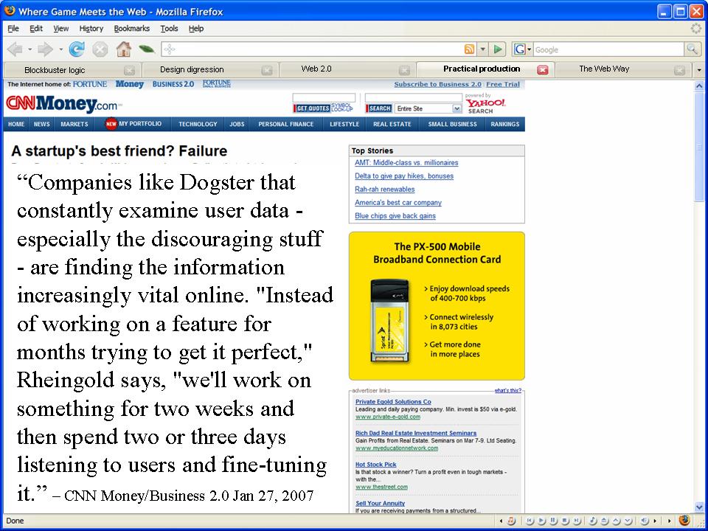Click the GET QUOTES button
Viewport: 708px width, 531px height.
click(x=311, y=108)
